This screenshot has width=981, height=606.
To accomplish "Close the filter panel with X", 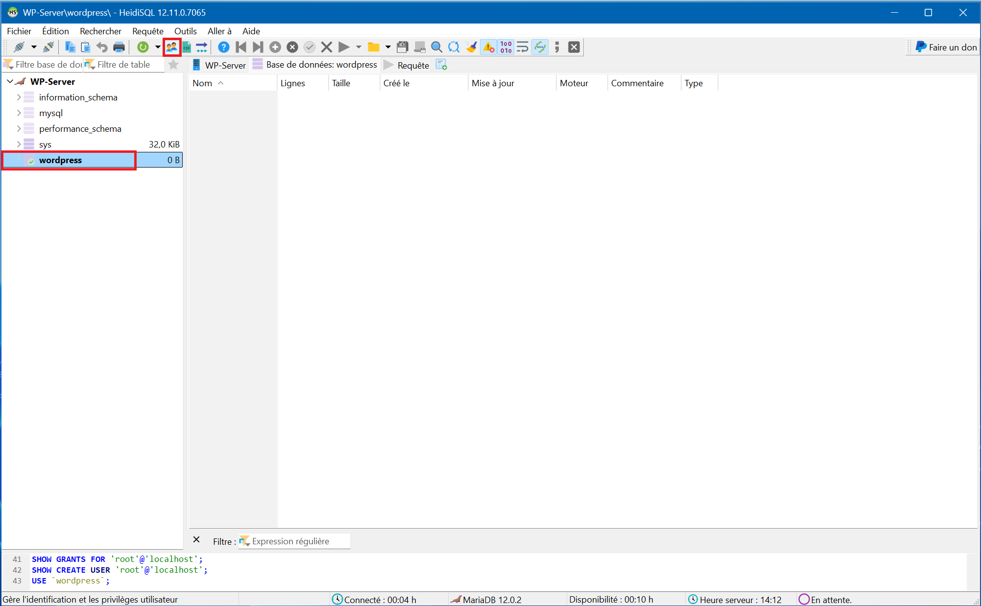I will 196,540.
